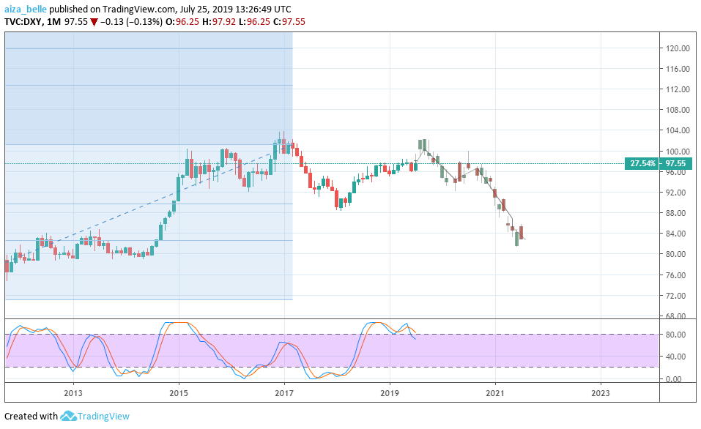
Task: Click the 2021 time axis label
Action: pos(495,393)
